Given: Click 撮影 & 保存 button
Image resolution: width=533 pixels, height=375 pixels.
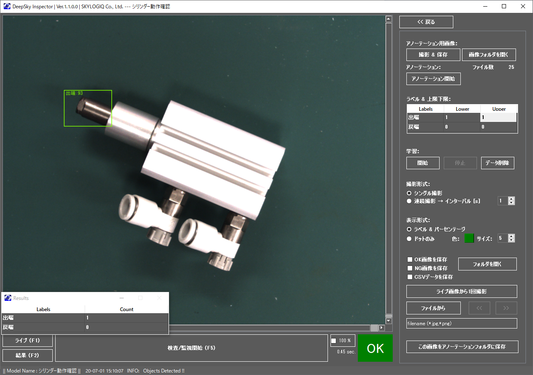Looking at the screenshot, I should pyautogui.click(x=433, y=55).
